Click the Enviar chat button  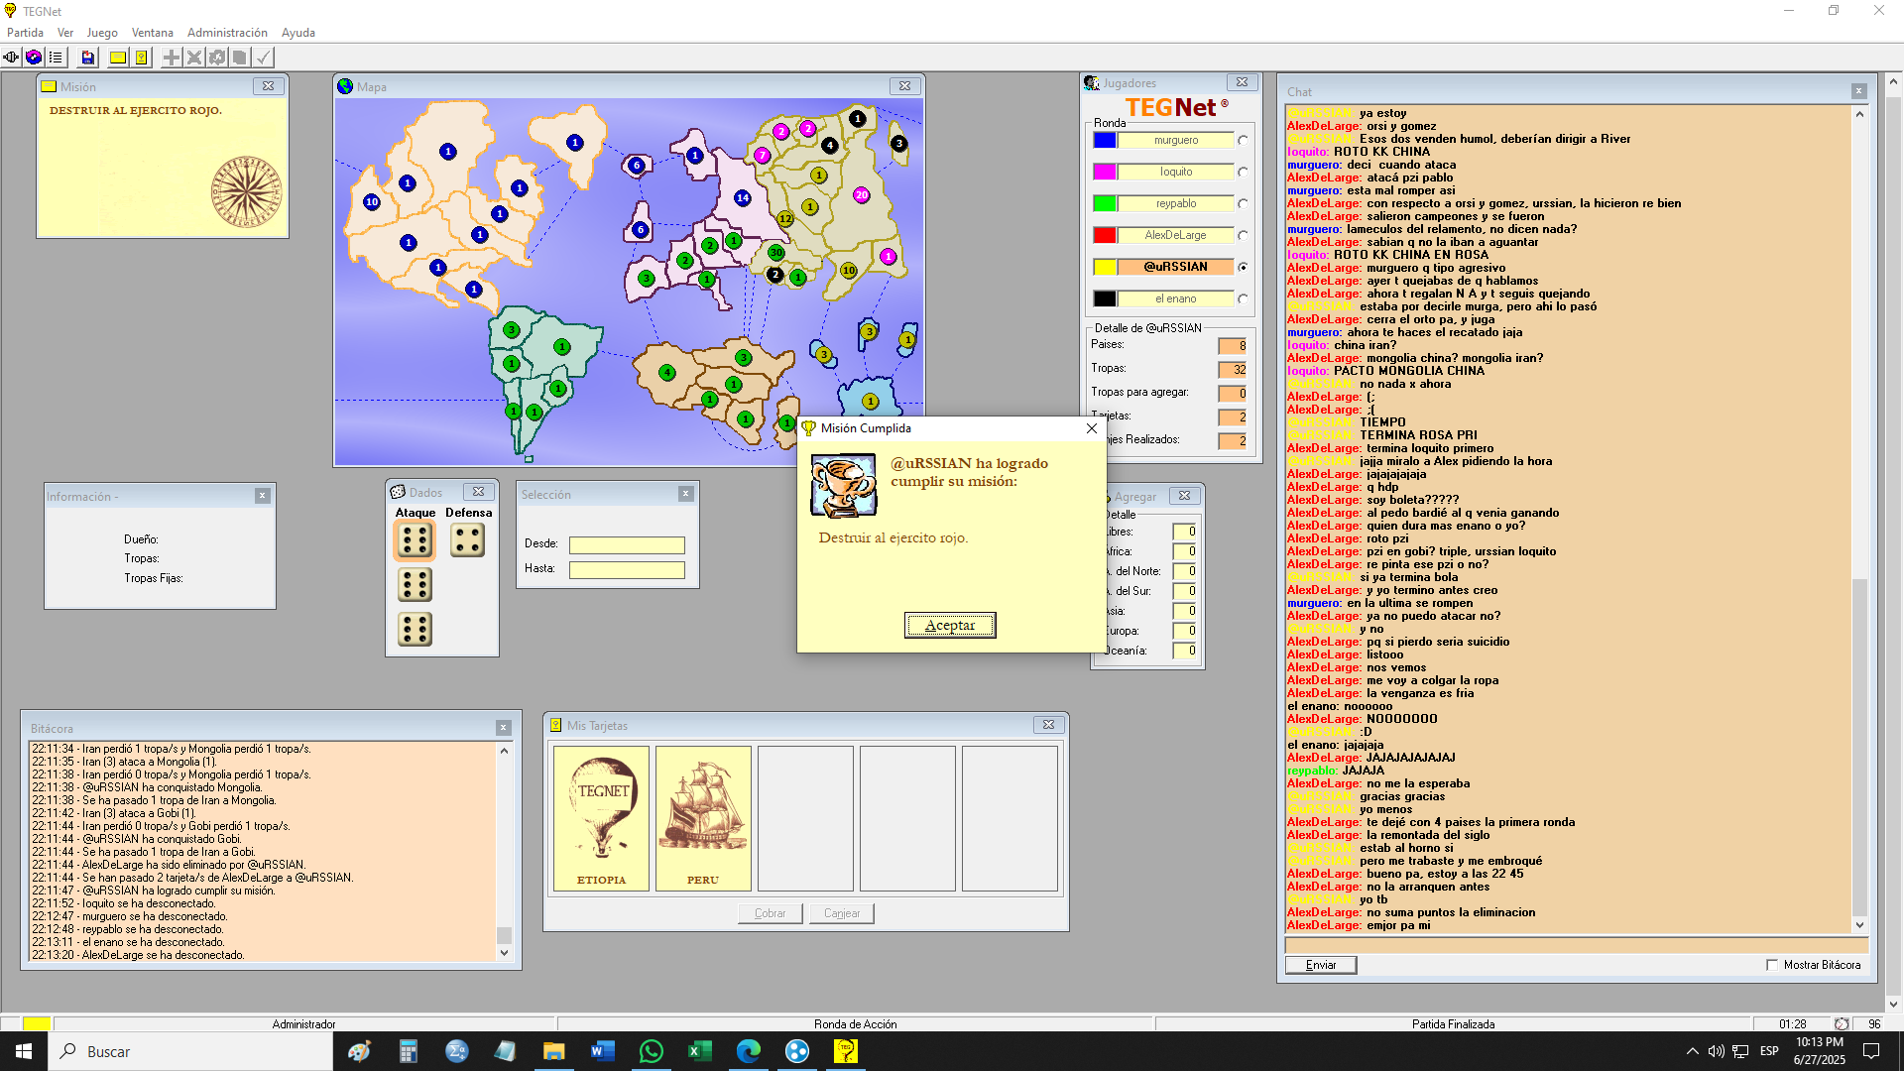(x=1321, y=965)
